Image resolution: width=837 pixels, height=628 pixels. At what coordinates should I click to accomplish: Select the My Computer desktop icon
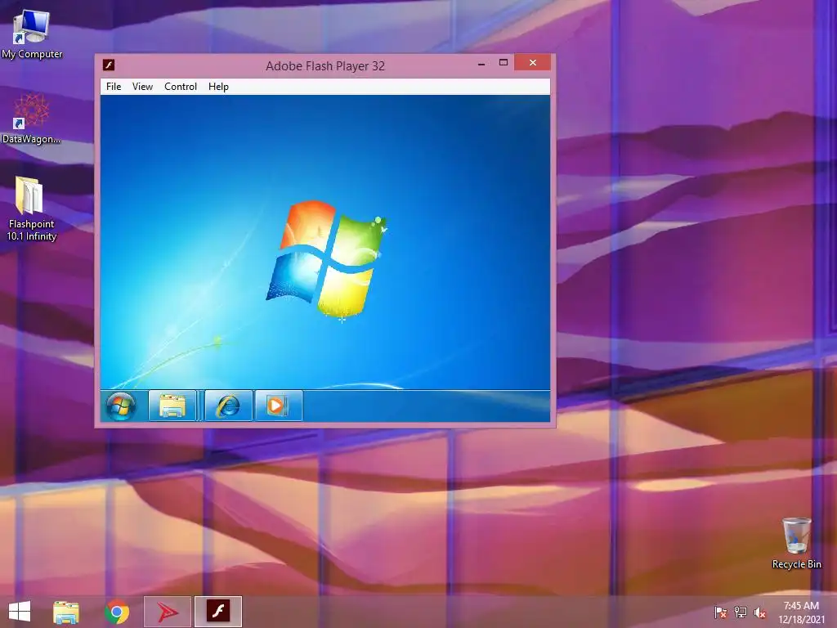(32, 34)
